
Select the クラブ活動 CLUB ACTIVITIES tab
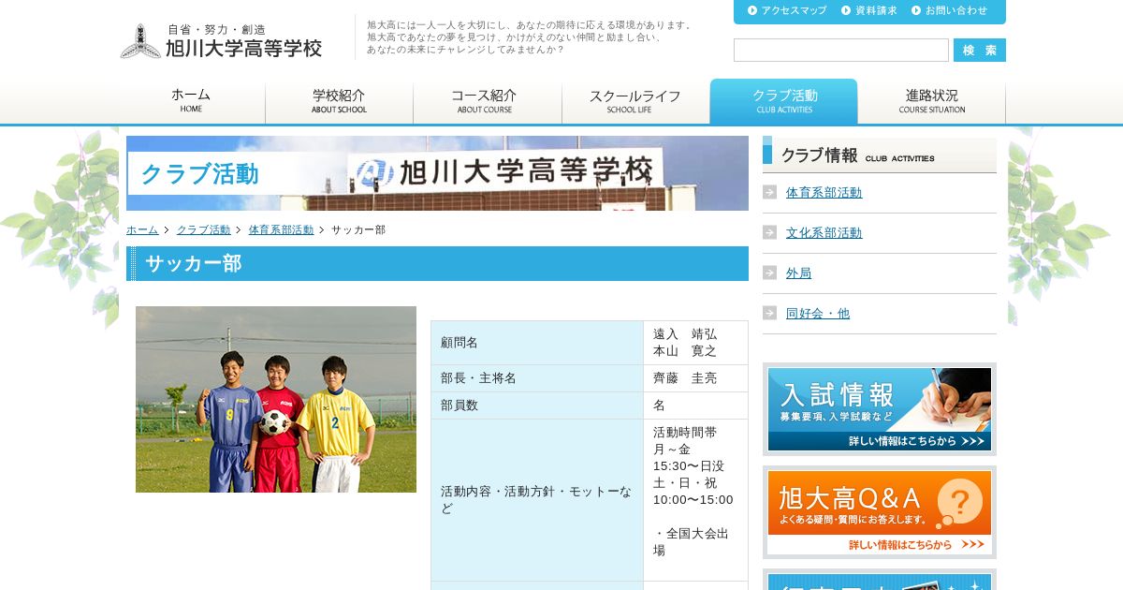[x=783, y=101]
